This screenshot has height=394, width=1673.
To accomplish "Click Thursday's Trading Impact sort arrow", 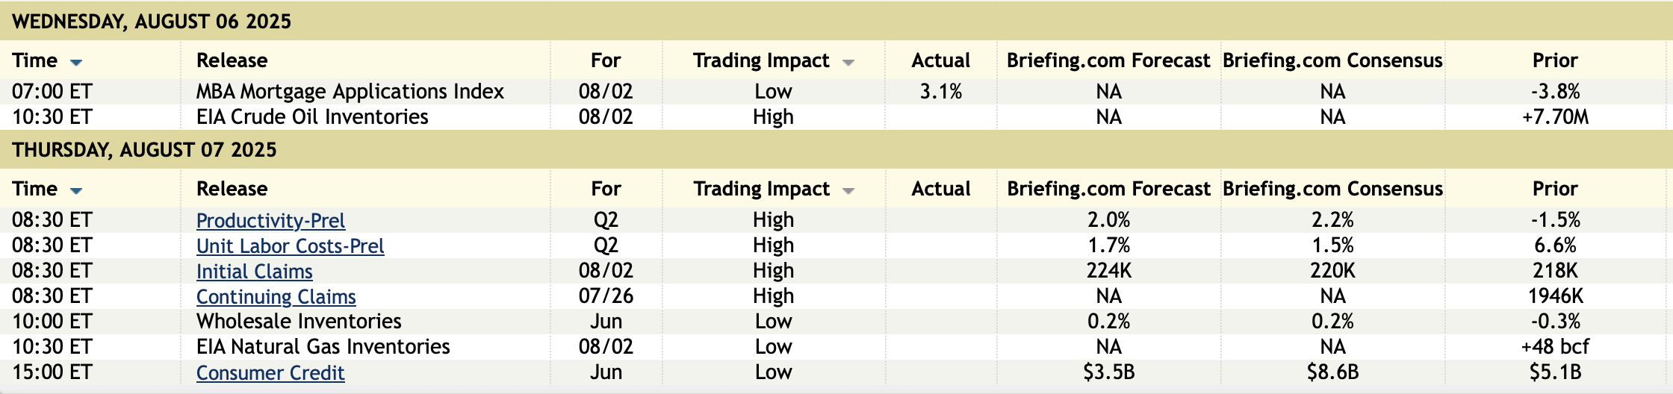I will [848, 190].
